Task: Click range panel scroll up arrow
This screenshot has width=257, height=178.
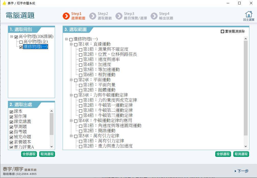Action: pos(246,39)
